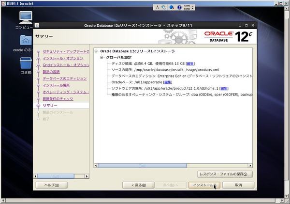Click the VNC toolbar wrench options icon

[164, 7]
